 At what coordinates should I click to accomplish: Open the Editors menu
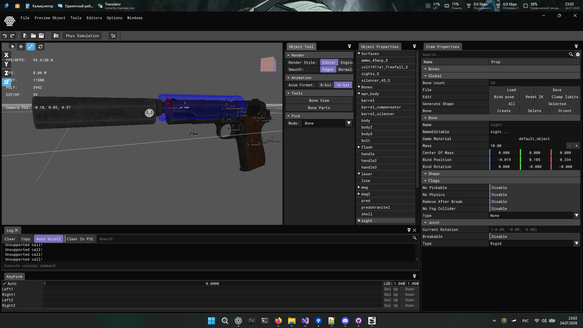coord(94,18)
